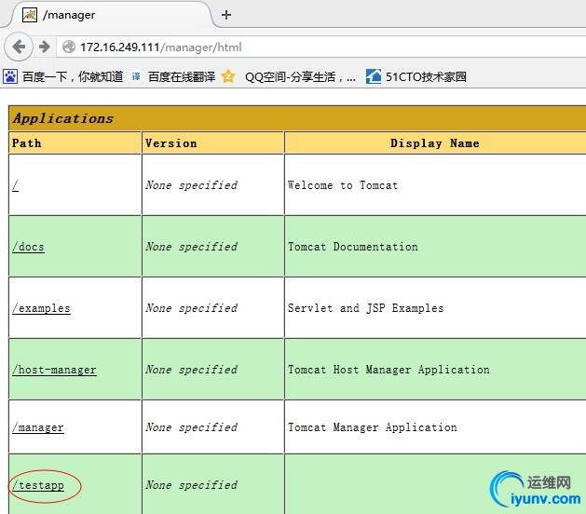Image resolution: width=586 pixels, height=514 pixels.
Task: Click the browser back arrow button
Action: click(19, 47)
